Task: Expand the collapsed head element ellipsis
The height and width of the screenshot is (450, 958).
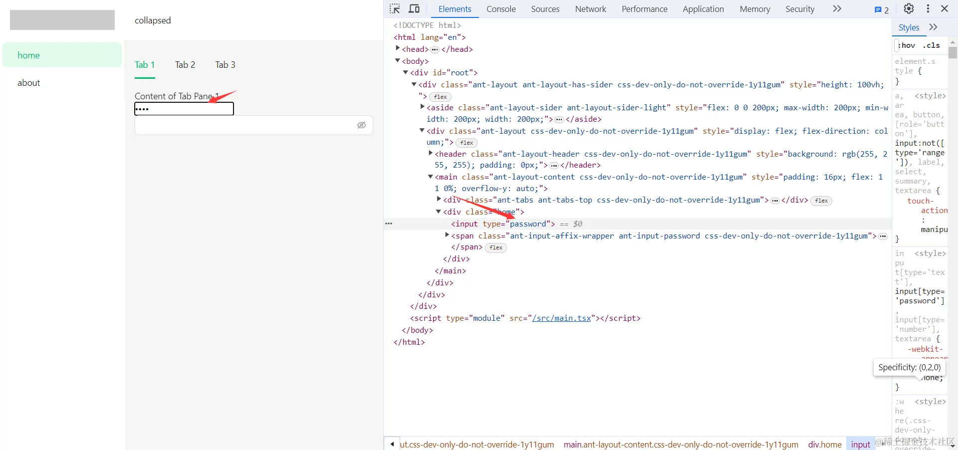Action: pos(435,49)
